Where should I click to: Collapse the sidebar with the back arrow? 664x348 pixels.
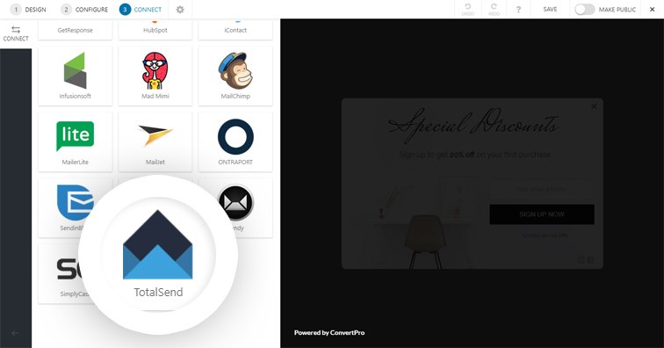(15, 333)
